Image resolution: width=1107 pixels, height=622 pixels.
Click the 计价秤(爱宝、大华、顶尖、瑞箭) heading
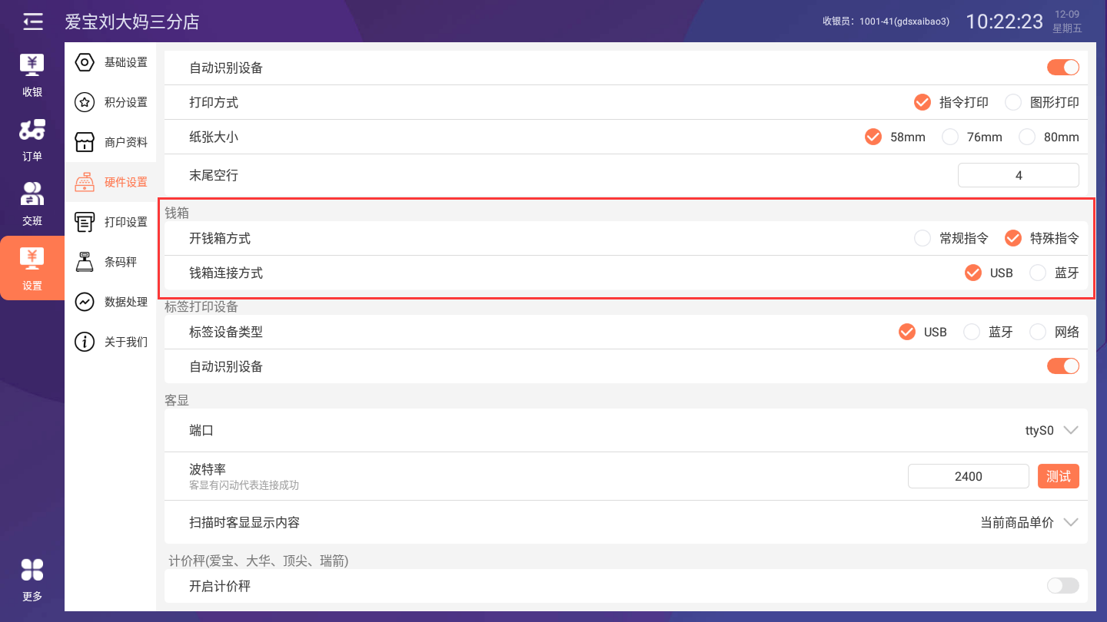point(258,561)
